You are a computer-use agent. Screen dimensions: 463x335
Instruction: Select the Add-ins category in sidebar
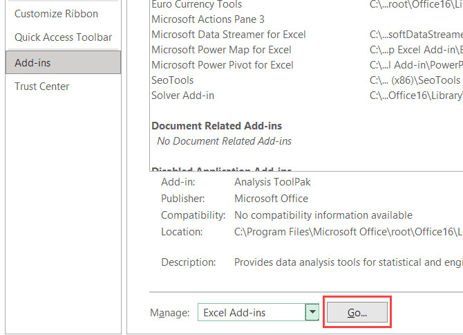click(32, 63)
